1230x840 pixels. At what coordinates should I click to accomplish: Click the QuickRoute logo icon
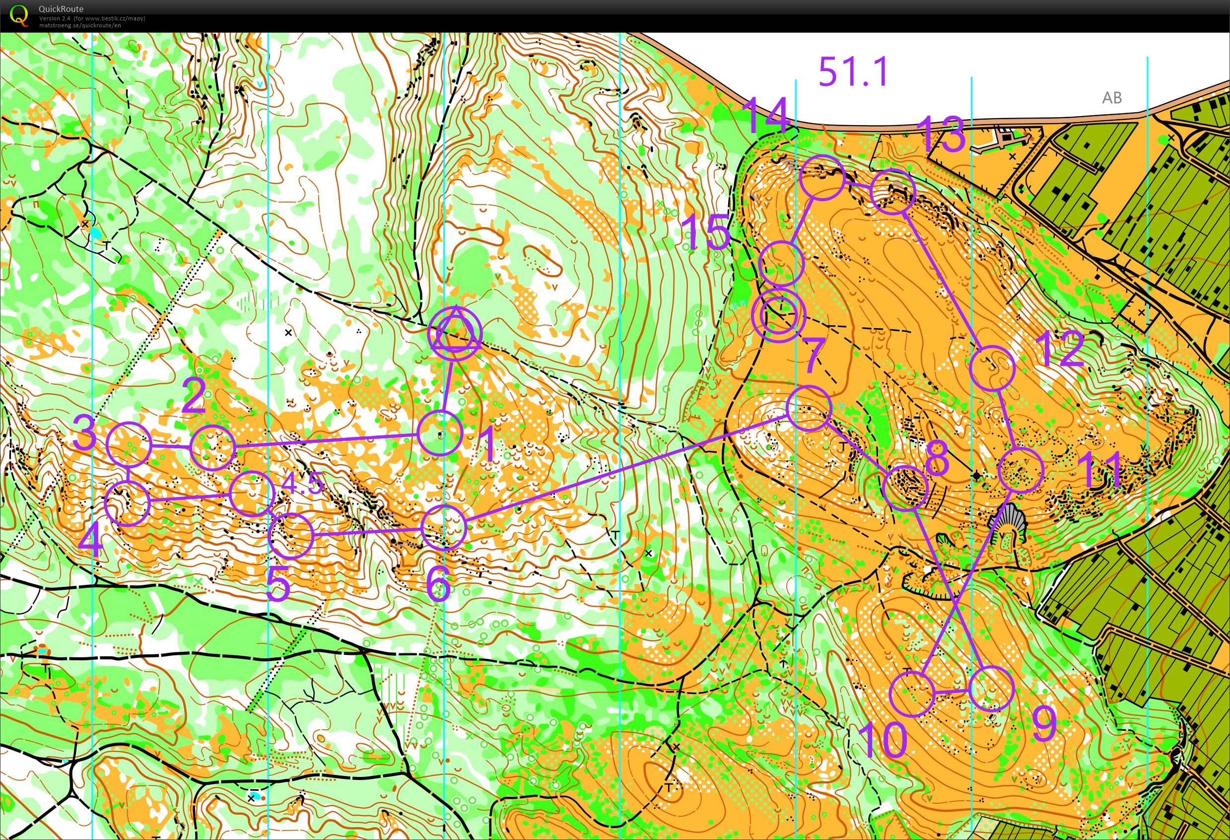point(19,15)
